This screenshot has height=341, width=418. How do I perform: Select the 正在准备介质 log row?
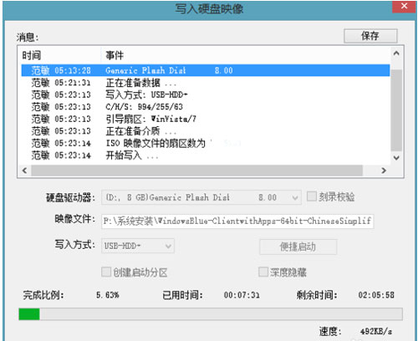pos(206,131)
